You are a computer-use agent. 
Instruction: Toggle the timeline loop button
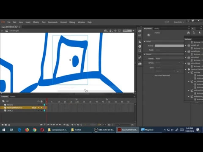coord(68,125)
